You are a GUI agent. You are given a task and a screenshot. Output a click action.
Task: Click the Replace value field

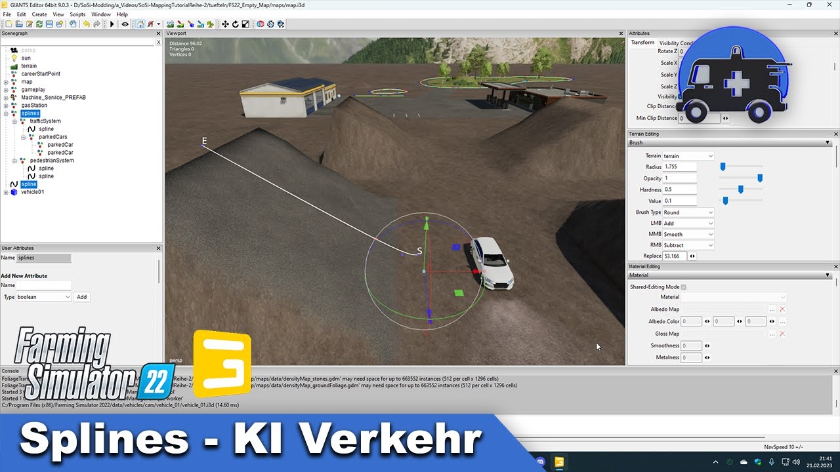coord(675,256)
